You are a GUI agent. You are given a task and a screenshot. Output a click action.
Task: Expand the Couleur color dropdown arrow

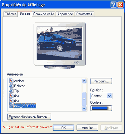(x=110, y=108)
